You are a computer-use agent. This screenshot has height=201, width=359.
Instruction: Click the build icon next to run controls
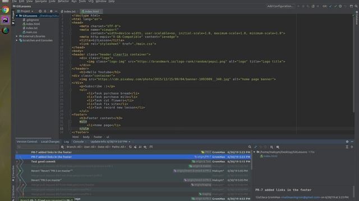[313, 6]
